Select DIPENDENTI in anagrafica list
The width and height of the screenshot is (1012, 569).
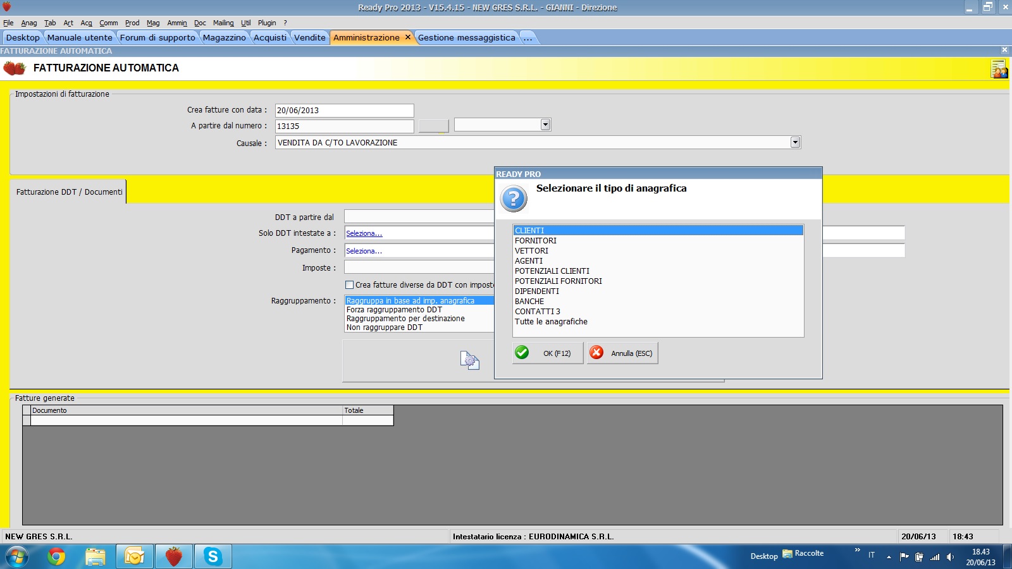pyautogui.click(x=658, y=291)
